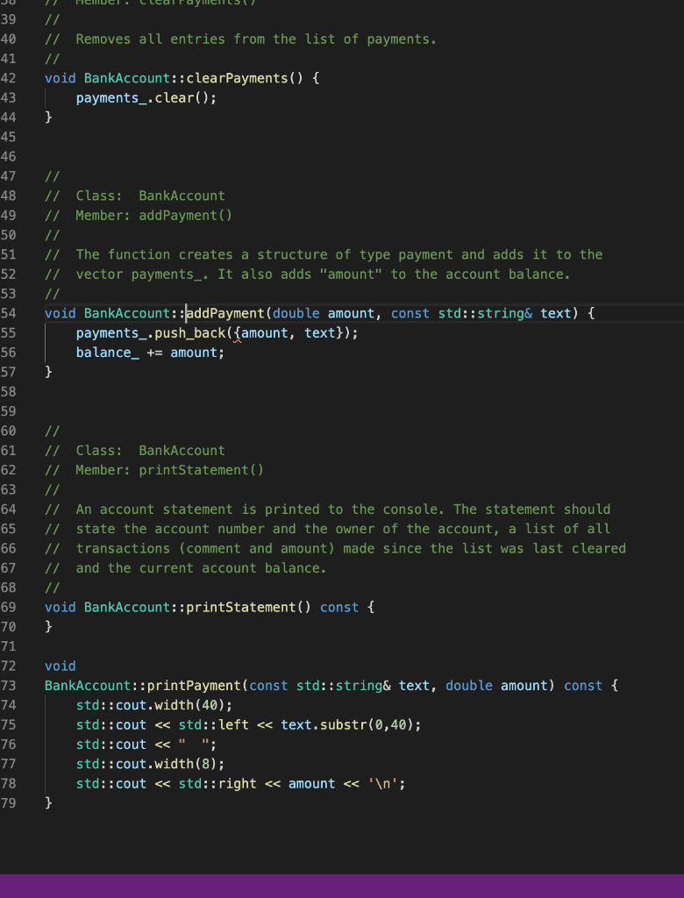Click the payments_.clear() call on line 43
The height and width of the screenshot is (898, 684).
pyautogui.click(x=146, y=98)
